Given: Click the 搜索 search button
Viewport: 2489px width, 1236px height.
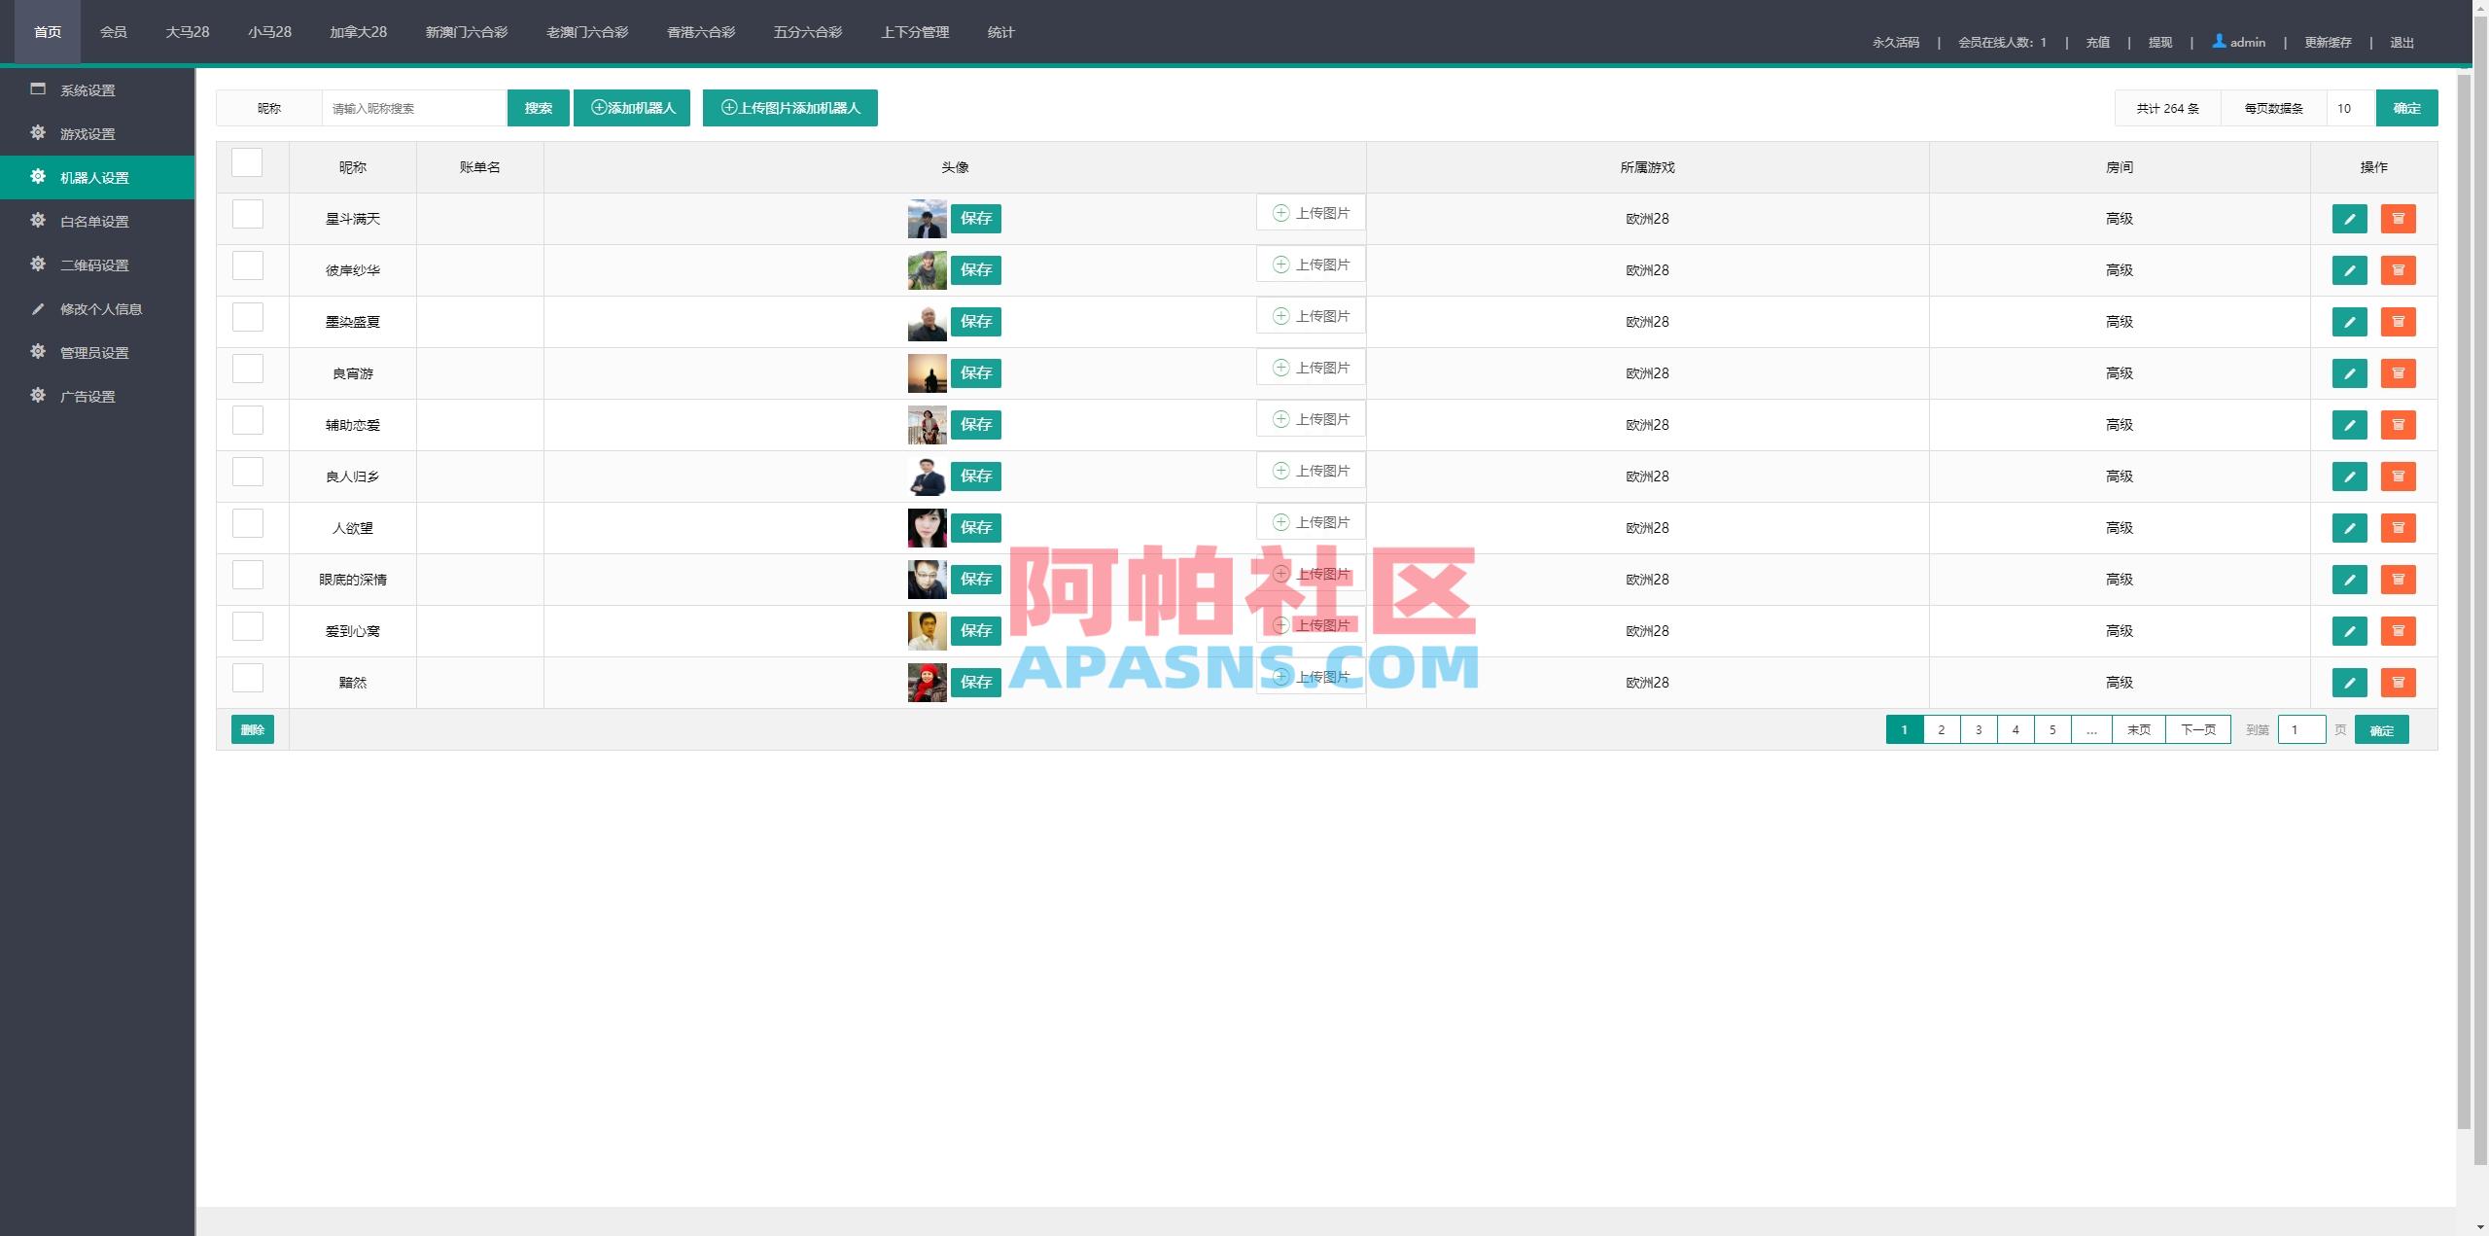Looking at the screenshot, I should [x=537, y=108].
